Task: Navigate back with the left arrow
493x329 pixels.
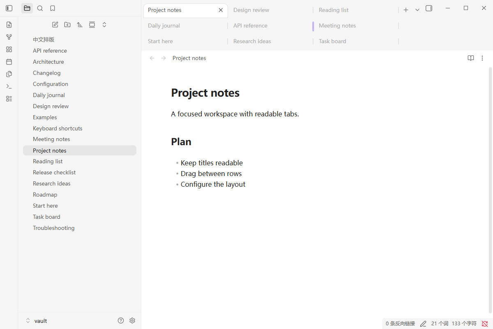Action: click(152, 58)
